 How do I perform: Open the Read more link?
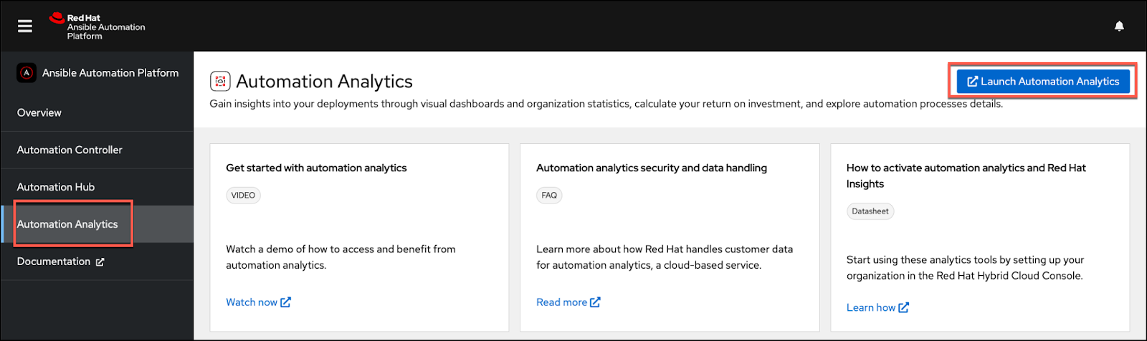pyautogui.click(x=561, y=302)
